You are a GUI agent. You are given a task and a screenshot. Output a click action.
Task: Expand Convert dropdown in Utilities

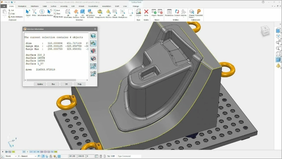tap(177, 17)
